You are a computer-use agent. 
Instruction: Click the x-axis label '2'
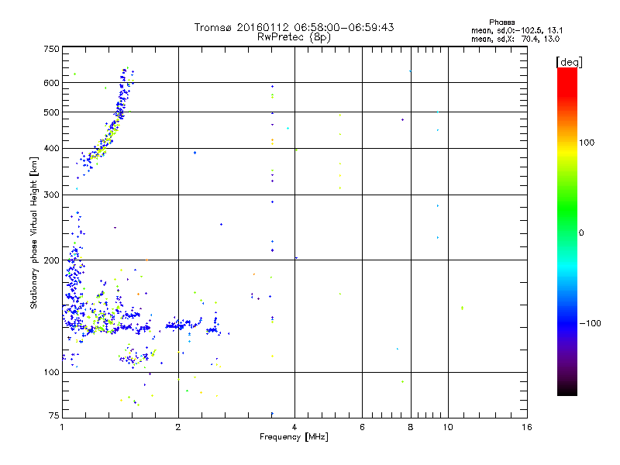point(178,427)
